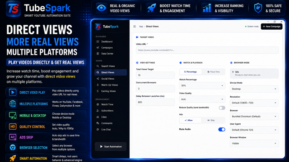Open the Watch Percentage dropdown

[202, 85]
